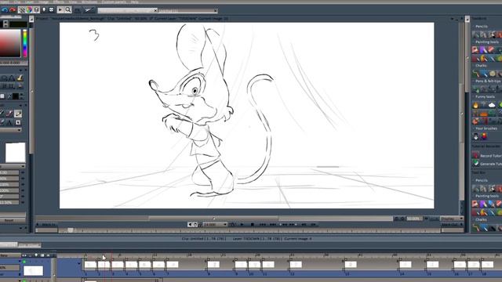Click the Mark Out button
Screen dimensions: 502x282
[x=449, y=225]
